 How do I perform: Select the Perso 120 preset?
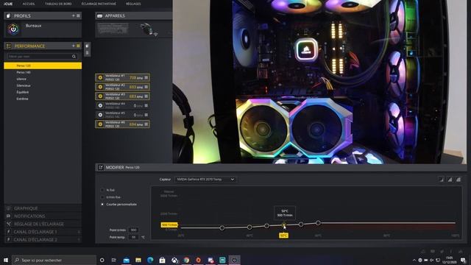[x=43, y=66]
